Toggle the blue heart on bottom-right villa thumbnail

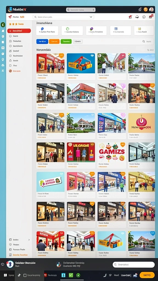pyautogui.click(x=153, y=233)
